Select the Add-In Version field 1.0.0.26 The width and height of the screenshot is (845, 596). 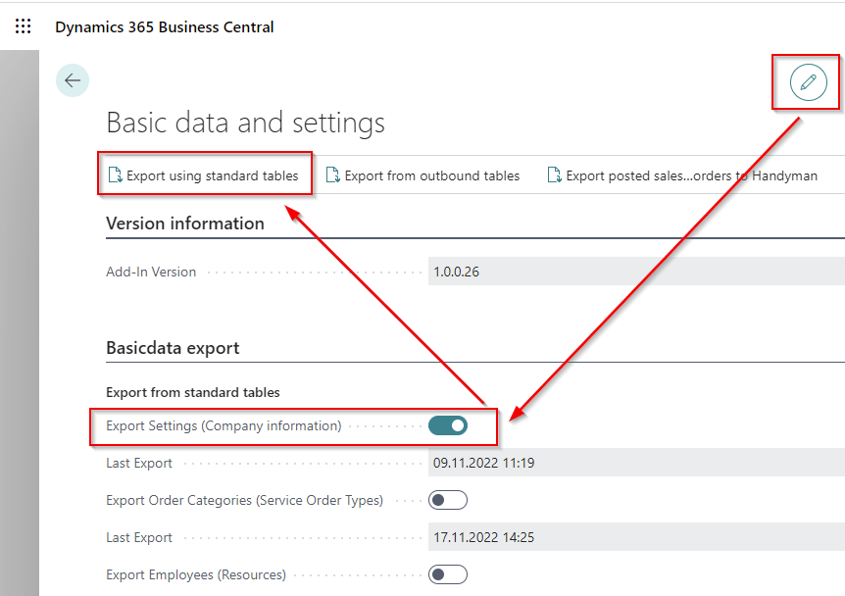pos(636,272)
